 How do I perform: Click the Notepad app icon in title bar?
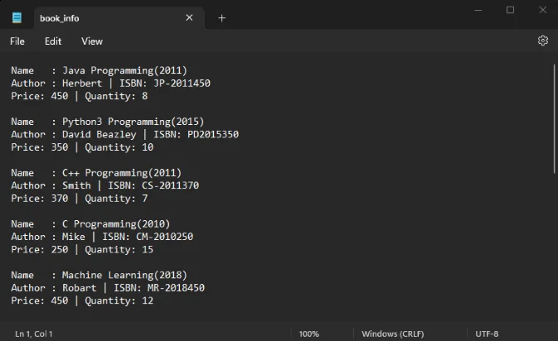coord(17,17)
